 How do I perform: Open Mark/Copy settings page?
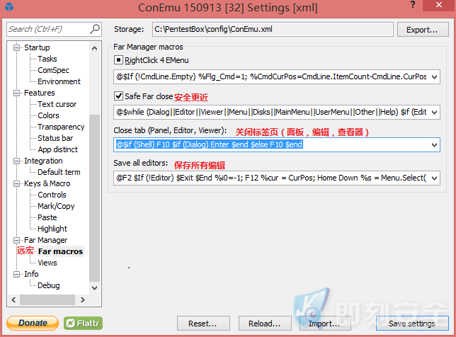click(56, 206)
